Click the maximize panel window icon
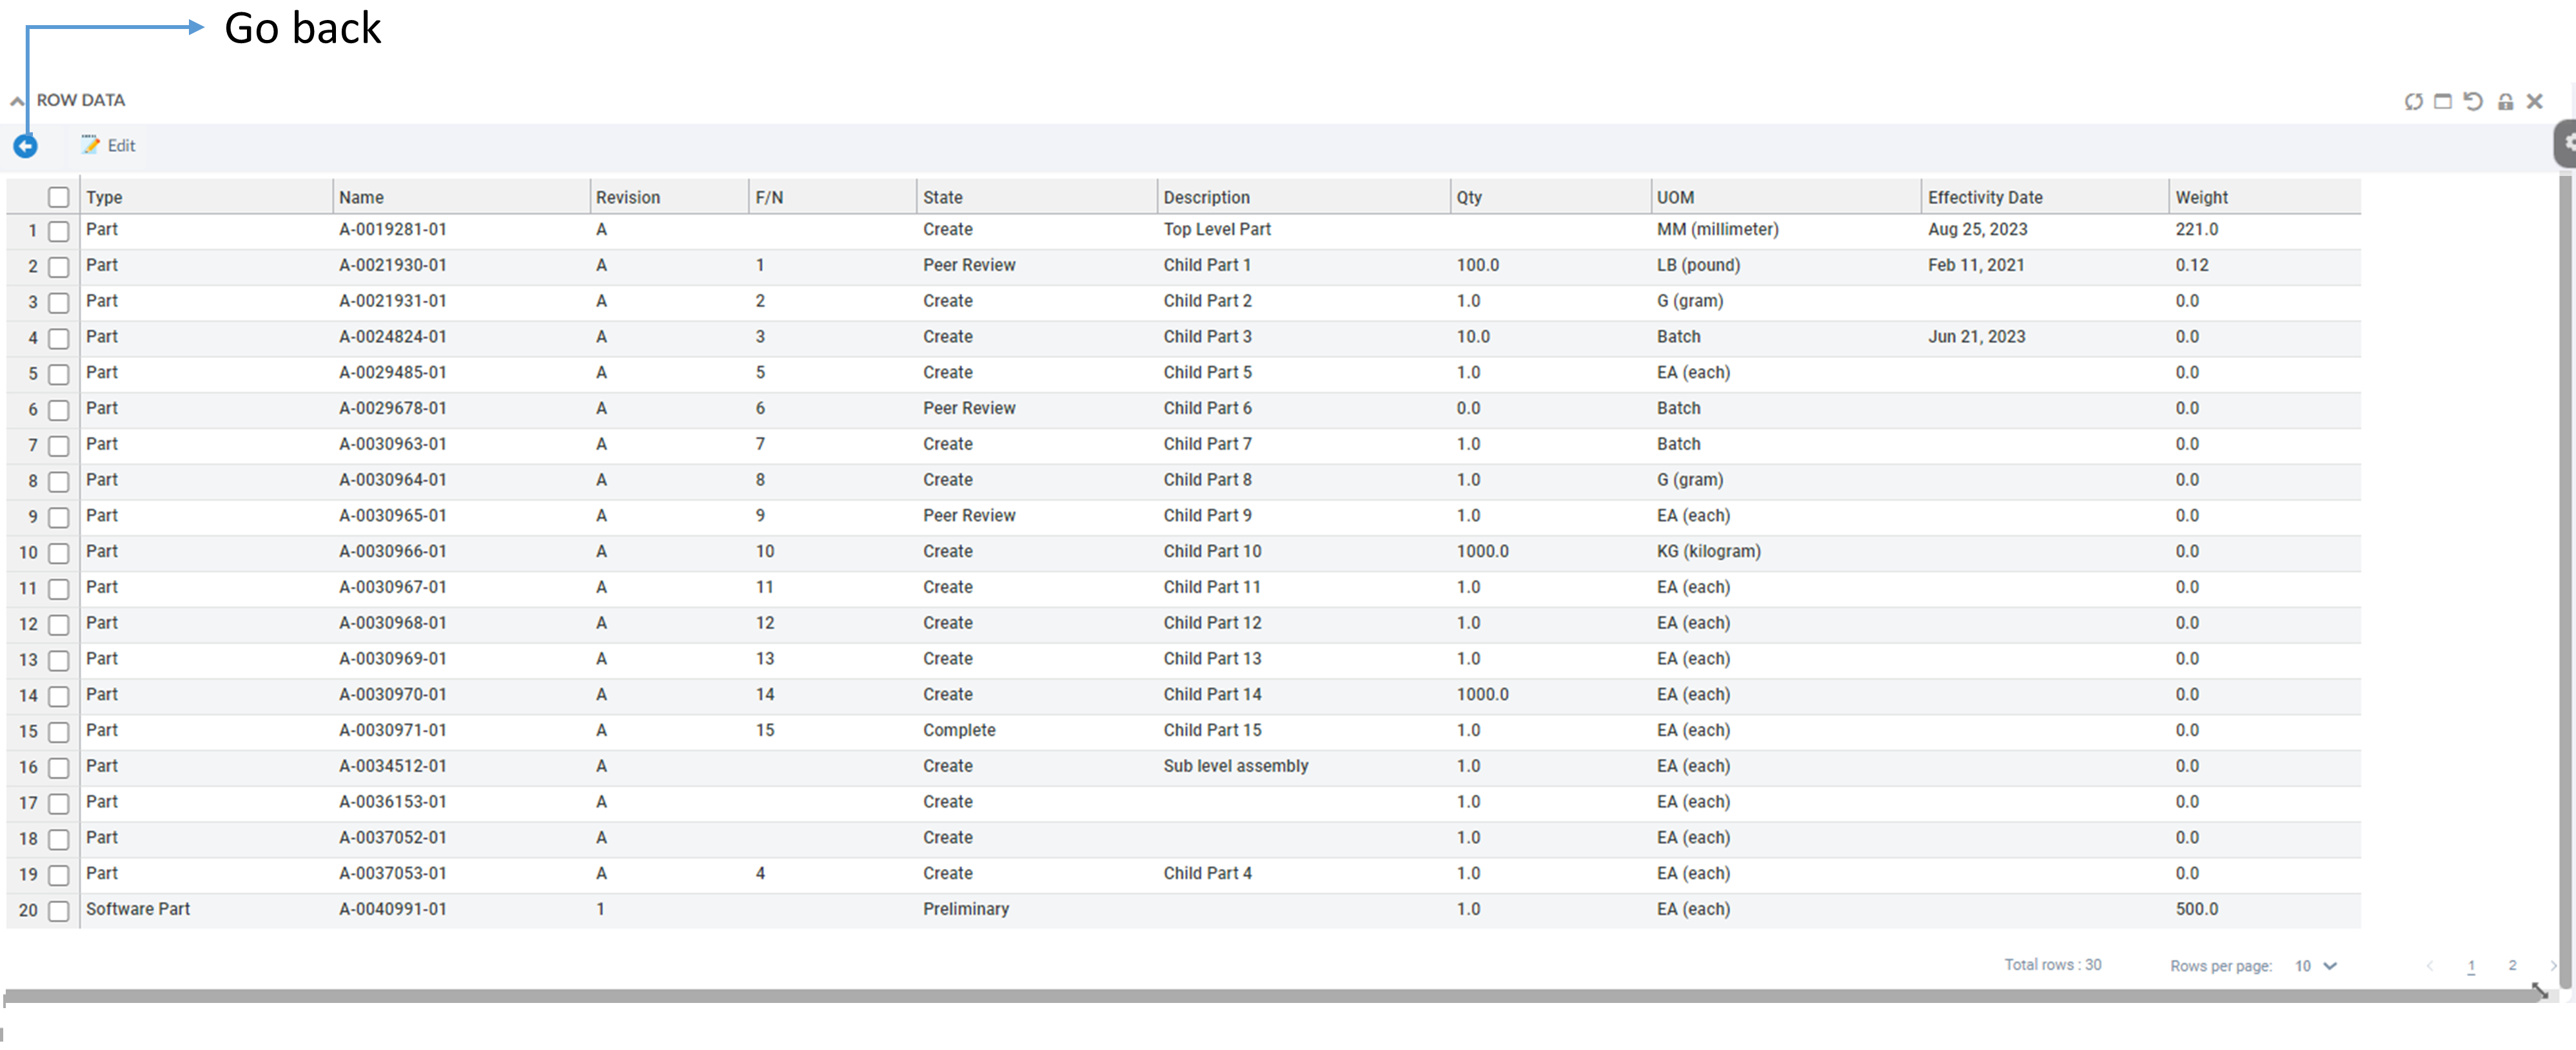The image size is (2576, 1050). [2443, 101]
